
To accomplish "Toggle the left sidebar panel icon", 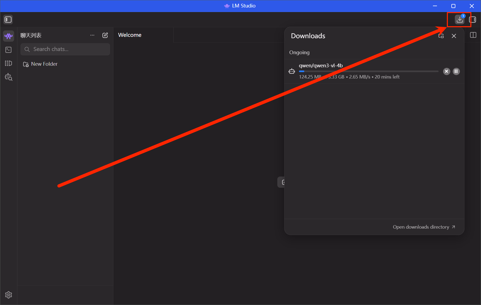I will [x=8, y=19].
